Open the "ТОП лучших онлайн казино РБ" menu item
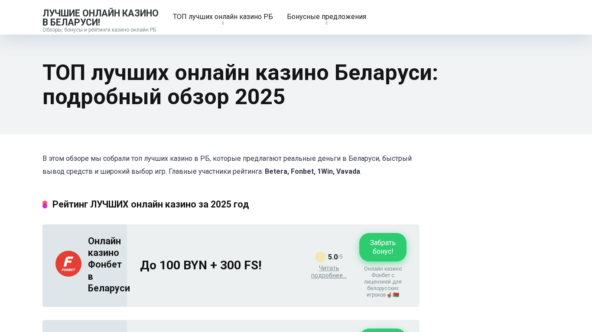Image resolution: width=592 pixels, height=332 pixels. coord(223,17)
